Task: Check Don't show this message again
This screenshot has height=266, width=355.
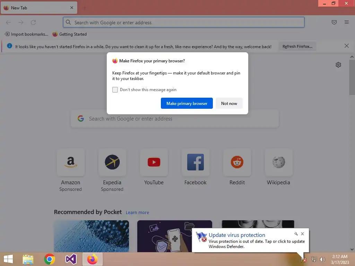Action: point(115,90)
